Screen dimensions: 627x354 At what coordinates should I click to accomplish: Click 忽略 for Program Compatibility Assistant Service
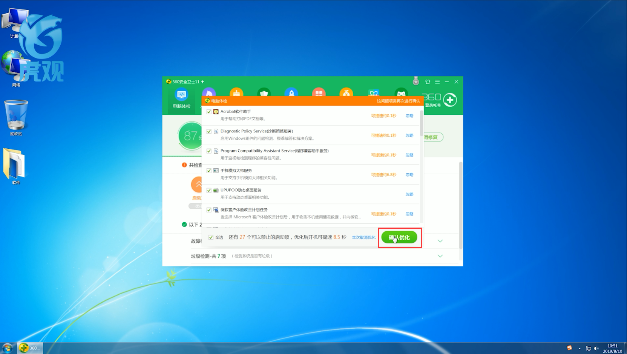(409, 155)
